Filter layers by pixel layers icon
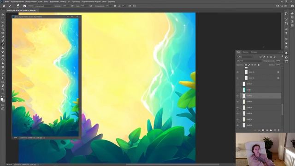The height and width of the screenshot is (166, 295). click(260, 57)
